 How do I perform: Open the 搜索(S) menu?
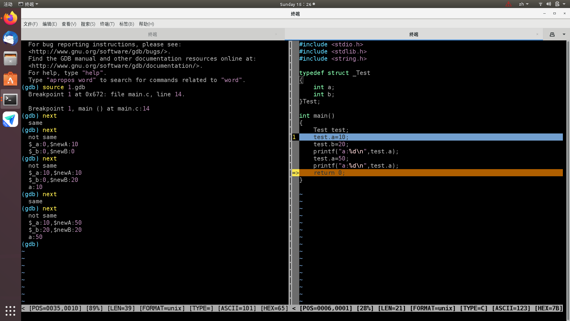point(88,24)
